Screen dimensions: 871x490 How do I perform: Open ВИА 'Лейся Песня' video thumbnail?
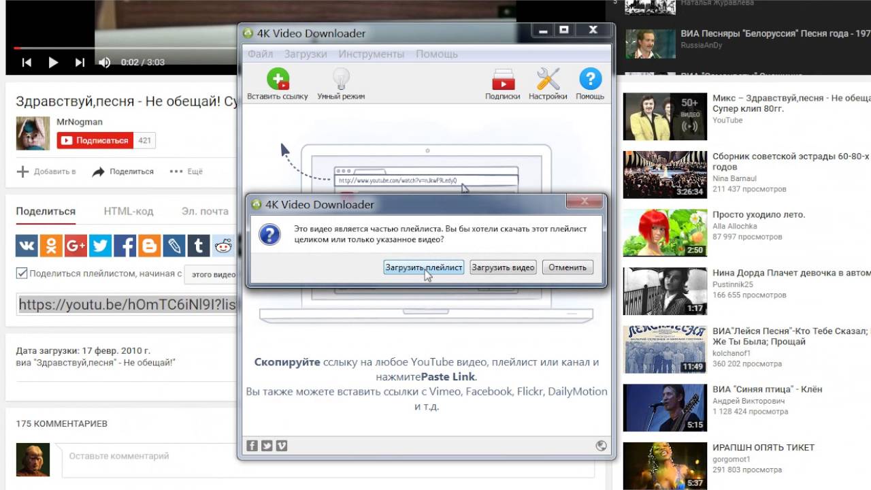pos(665,349)
